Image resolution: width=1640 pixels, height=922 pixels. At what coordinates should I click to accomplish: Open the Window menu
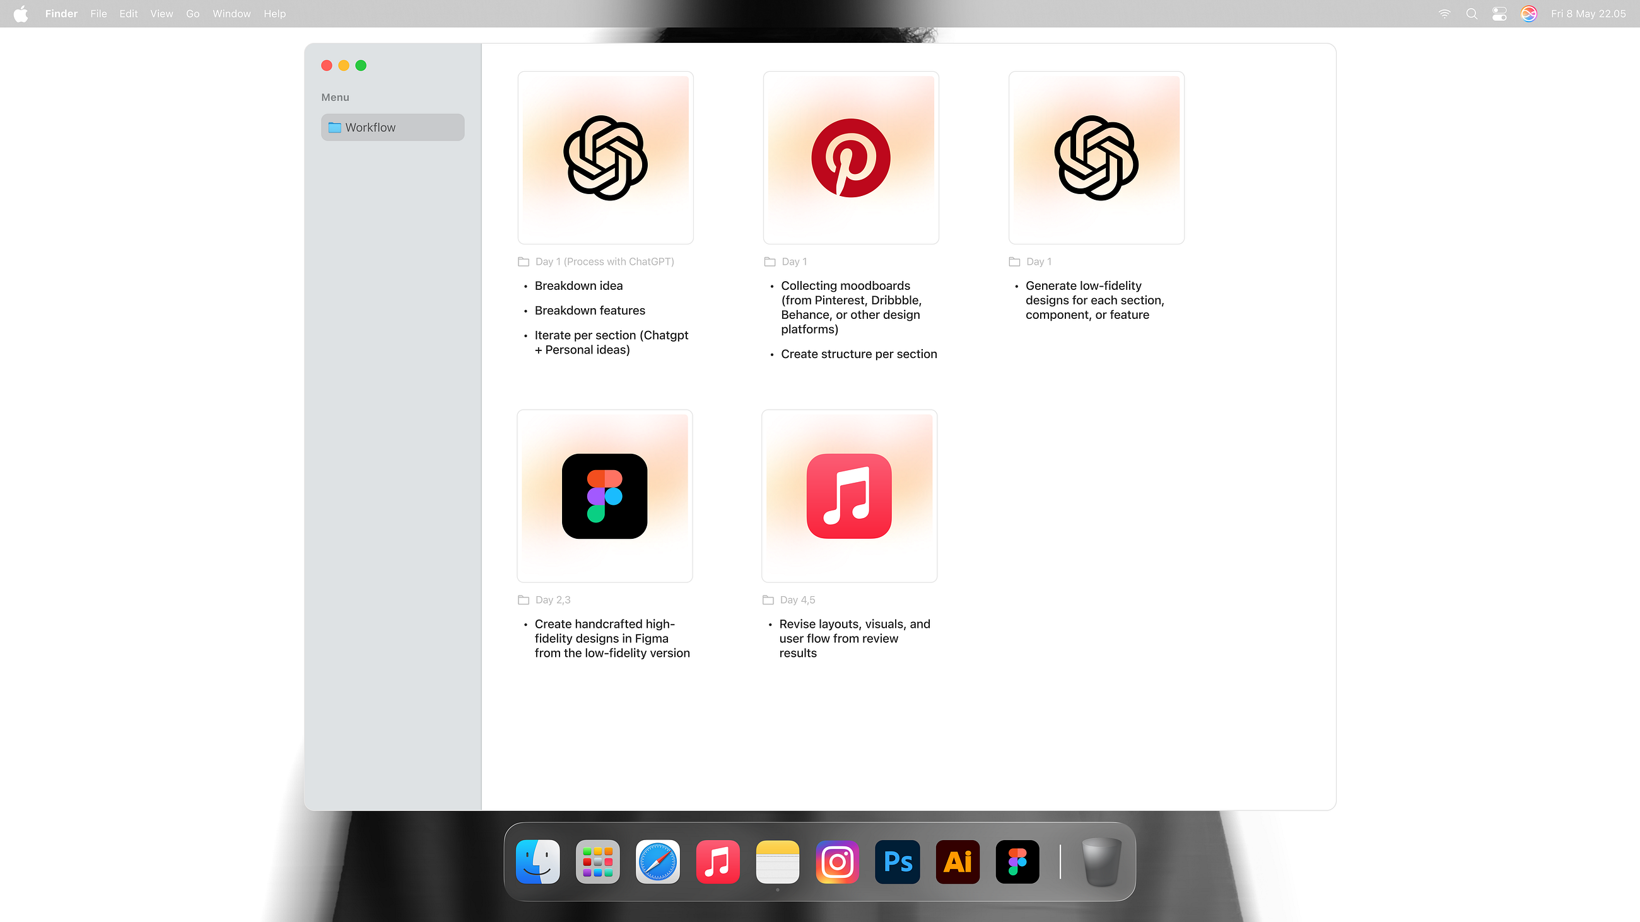pos(231,13)
